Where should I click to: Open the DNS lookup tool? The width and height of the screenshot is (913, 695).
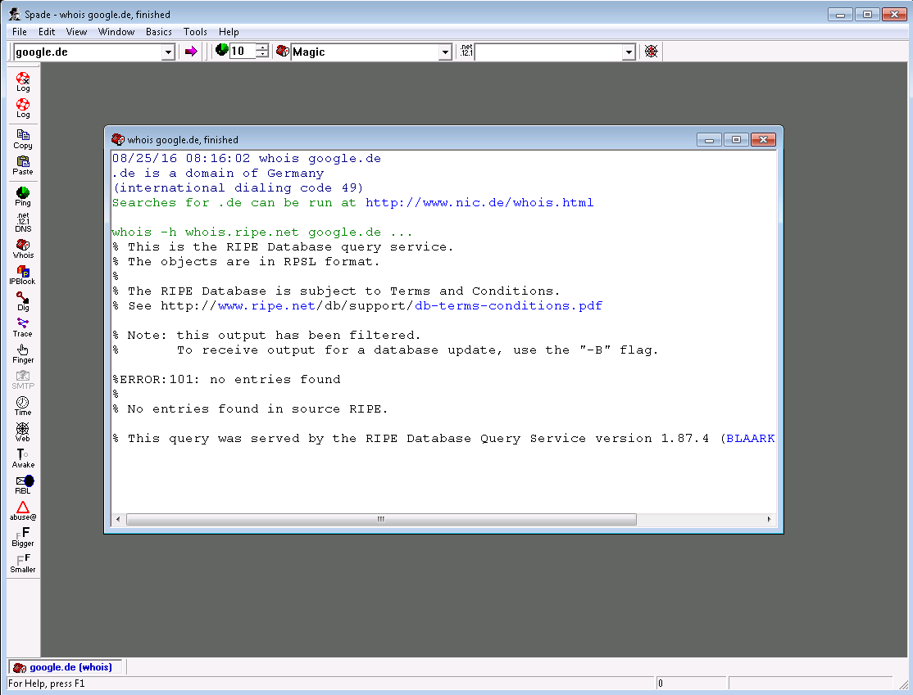click(23, 223)
